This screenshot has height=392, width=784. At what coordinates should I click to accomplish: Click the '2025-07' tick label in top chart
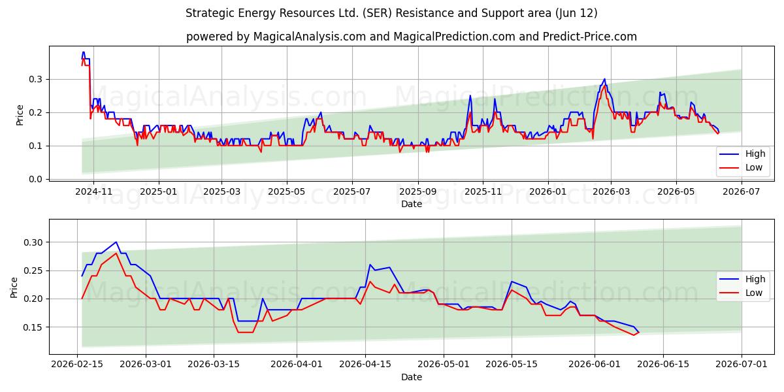point(352,191)
